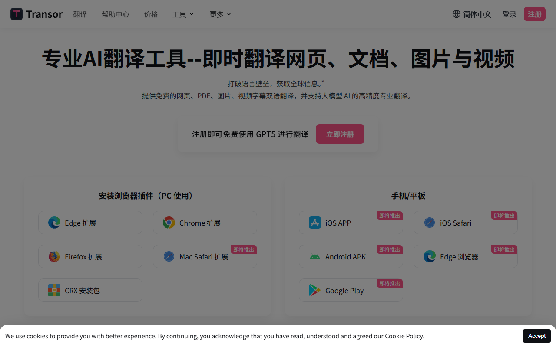Click the Edge 浏览器 mobile icon
This screenshot has width=556, height=347.
click(430, 256)
